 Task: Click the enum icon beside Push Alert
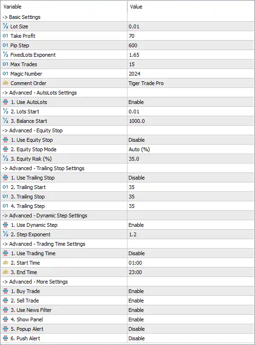(x=6, y=338)
